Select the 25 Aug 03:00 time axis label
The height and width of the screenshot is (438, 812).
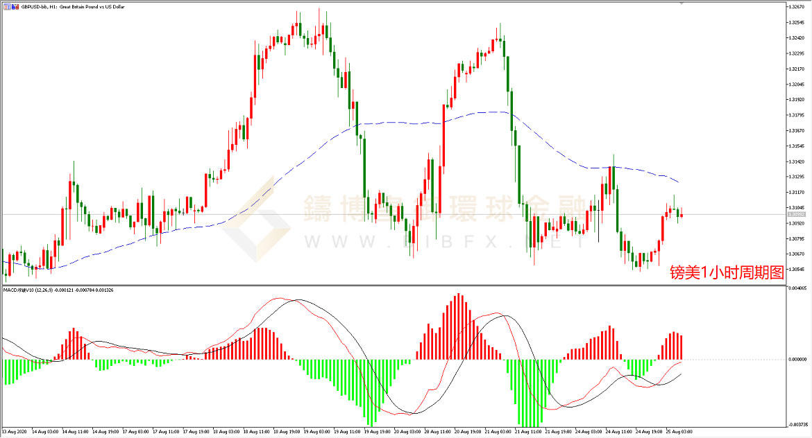point(679,432)
